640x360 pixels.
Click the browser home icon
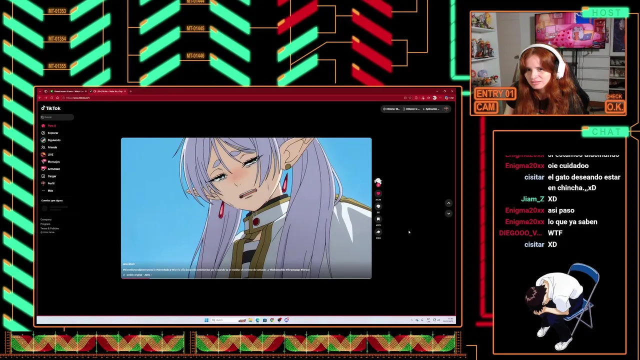pos(57,98)
